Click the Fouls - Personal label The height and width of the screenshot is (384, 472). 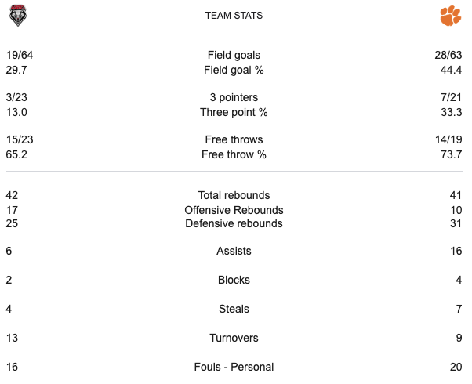(234, 367)
